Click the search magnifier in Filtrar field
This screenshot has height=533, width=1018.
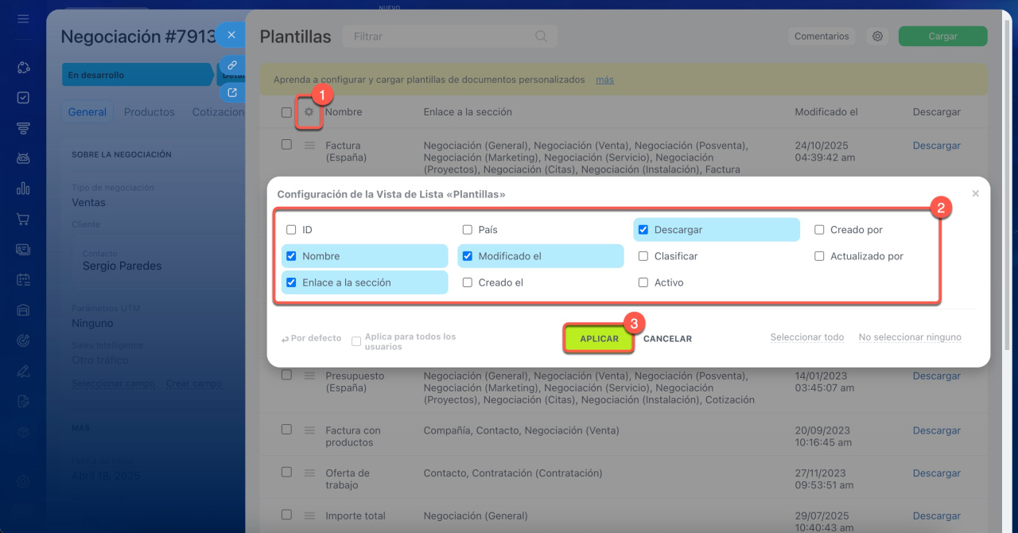click(541, 37)
